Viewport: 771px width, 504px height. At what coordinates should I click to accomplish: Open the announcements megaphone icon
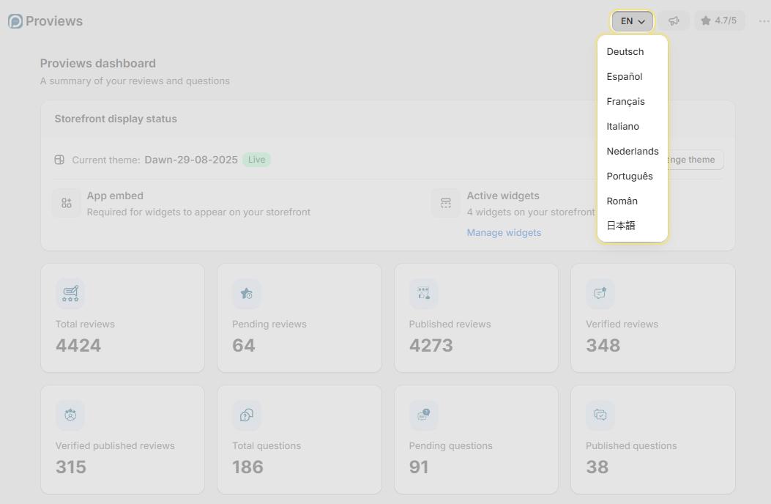coord(674,21)
